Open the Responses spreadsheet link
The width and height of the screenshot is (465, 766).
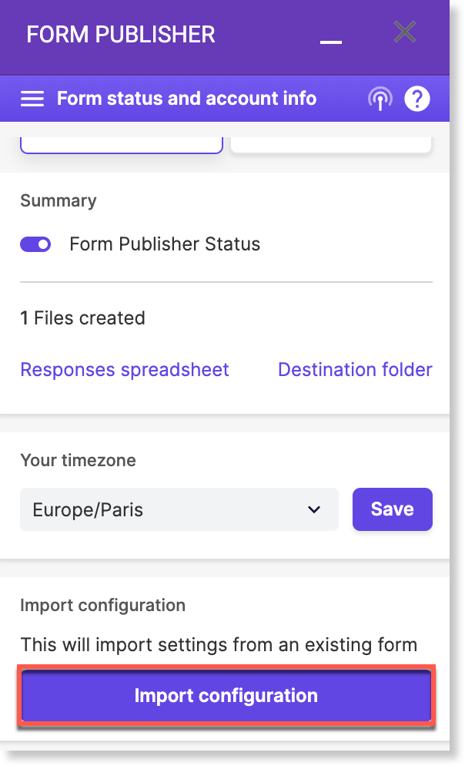[x=125, y=370]
